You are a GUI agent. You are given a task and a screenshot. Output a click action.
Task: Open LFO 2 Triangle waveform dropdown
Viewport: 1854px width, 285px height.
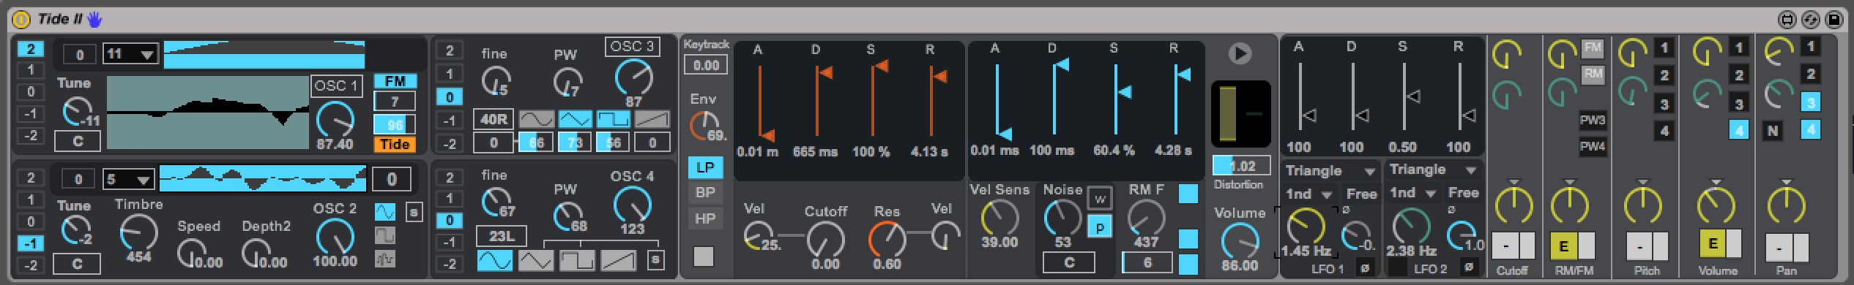click(1434, 170)
